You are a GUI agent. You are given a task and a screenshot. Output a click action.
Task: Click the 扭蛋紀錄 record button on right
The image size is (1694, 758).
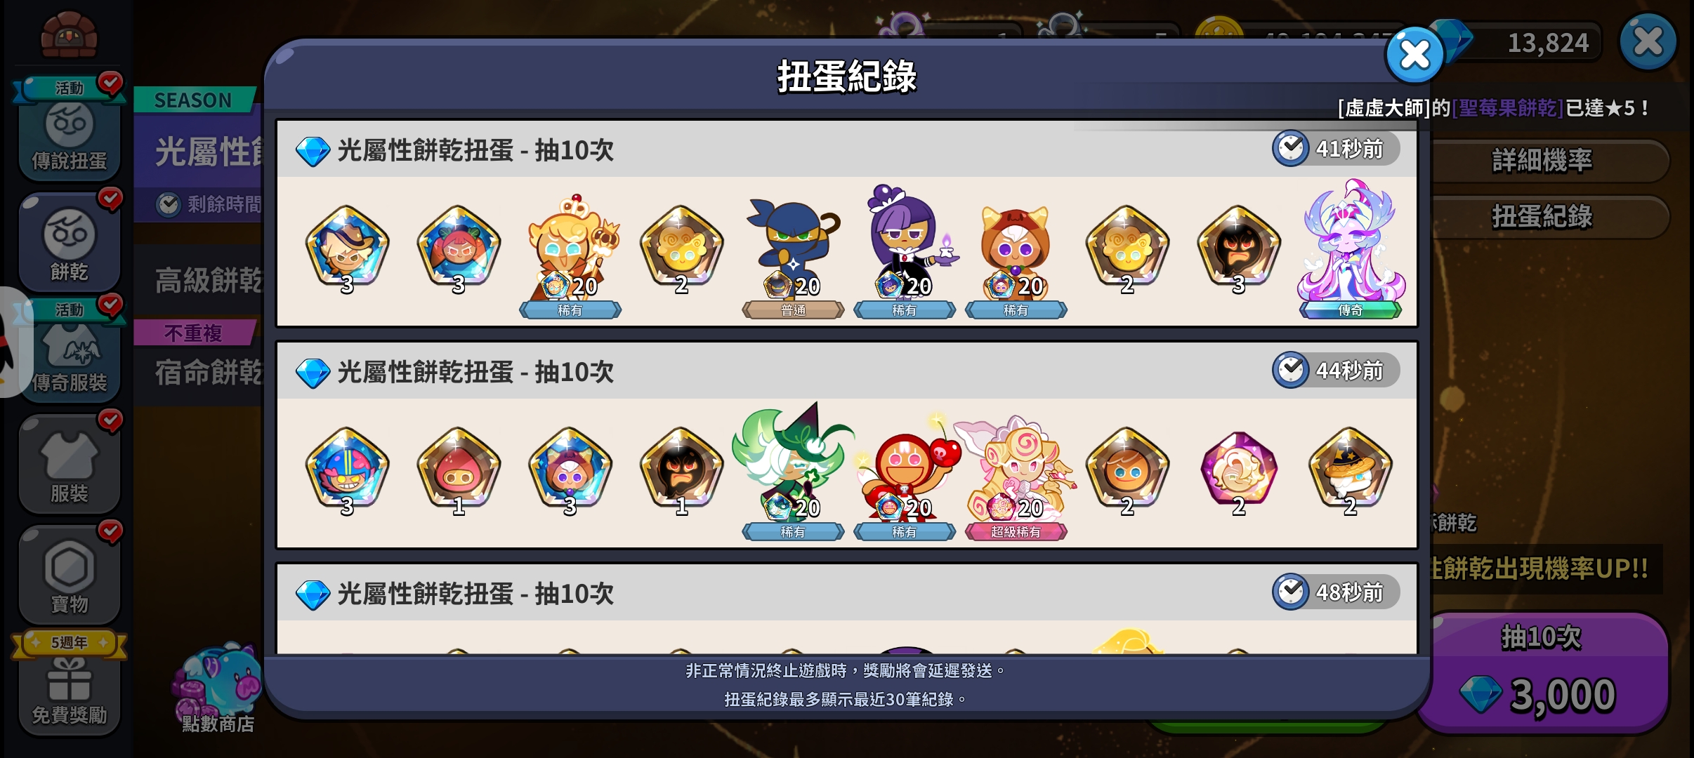click(x=1542, y=217)
